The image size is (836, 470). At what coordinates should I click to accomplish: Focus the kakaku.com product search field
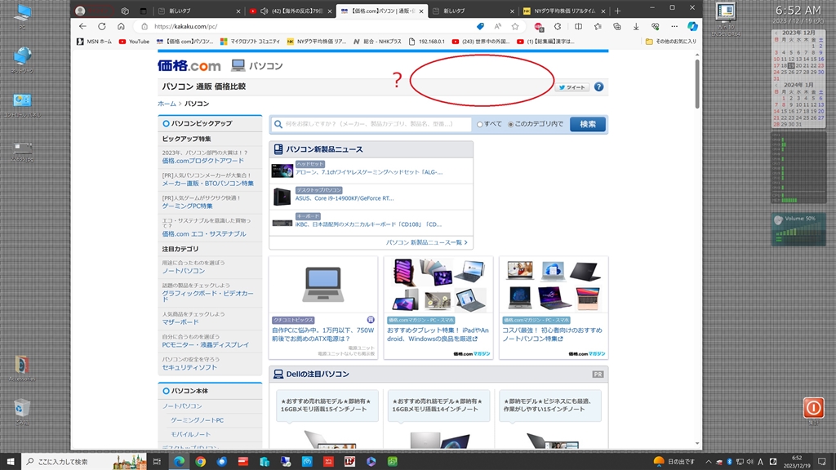[371, 124]
